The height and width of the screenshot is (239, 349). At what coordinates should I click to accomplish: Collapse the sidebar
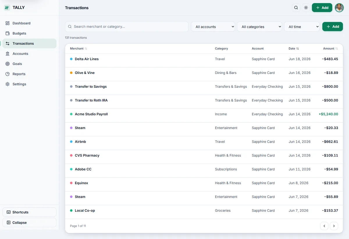point(29,222)
